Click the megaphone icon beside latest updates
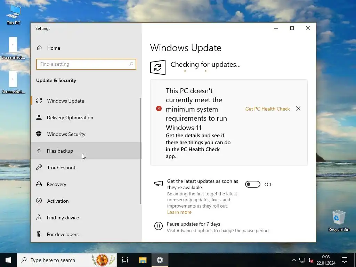356x267 pixels. point(159,184)
